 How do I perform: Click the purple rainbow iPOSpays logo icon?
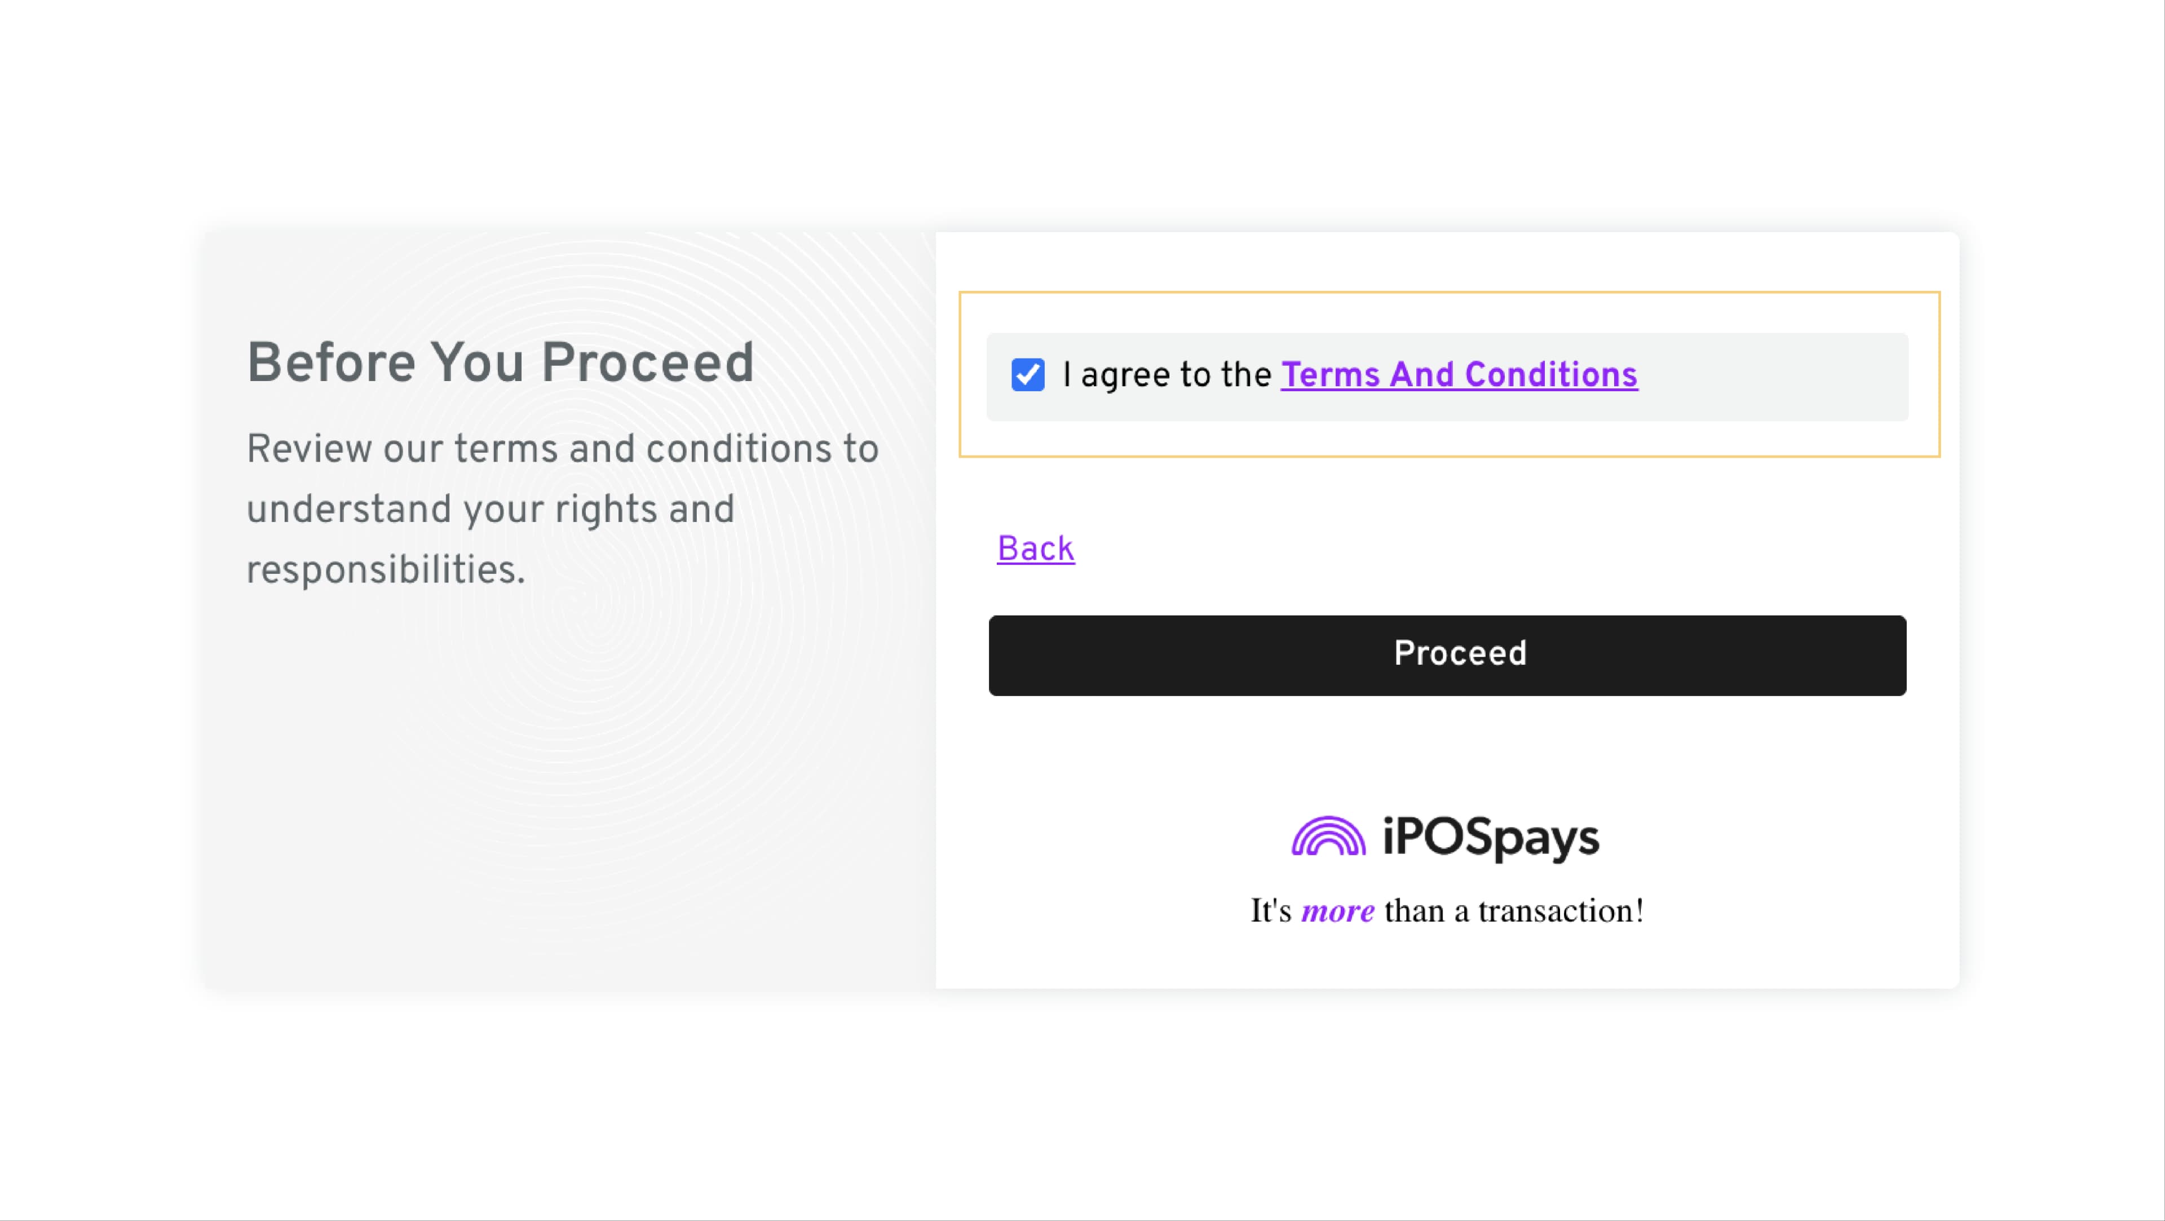1328,837
